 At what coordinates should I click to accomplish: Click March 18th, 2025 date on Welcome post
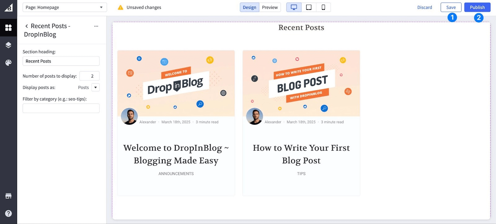176,122
